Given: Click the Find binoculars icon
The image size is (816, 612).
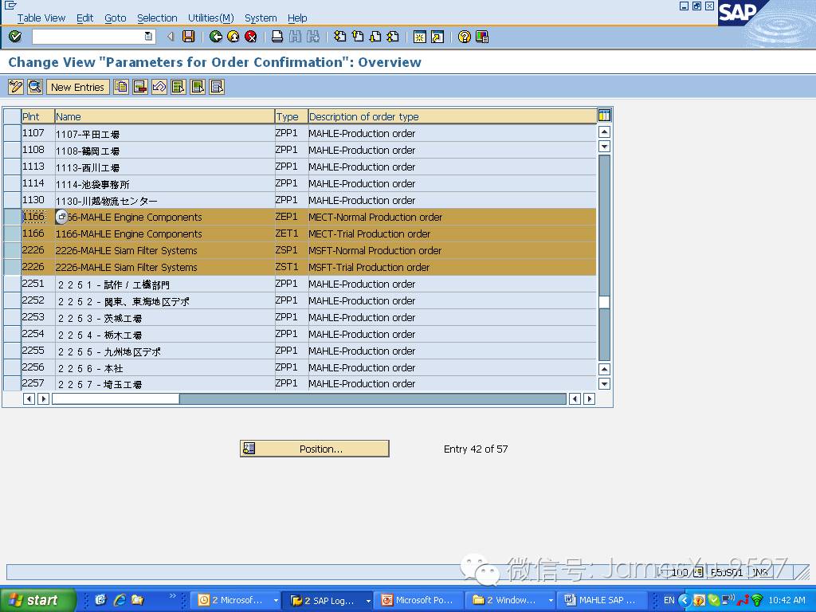Looking at the screenshot, I should [295, 37].
